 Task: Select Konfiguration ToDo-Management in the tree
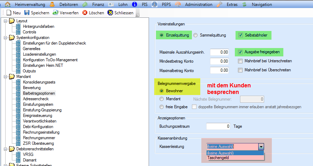pyautogui.click(x=50, y=60)
